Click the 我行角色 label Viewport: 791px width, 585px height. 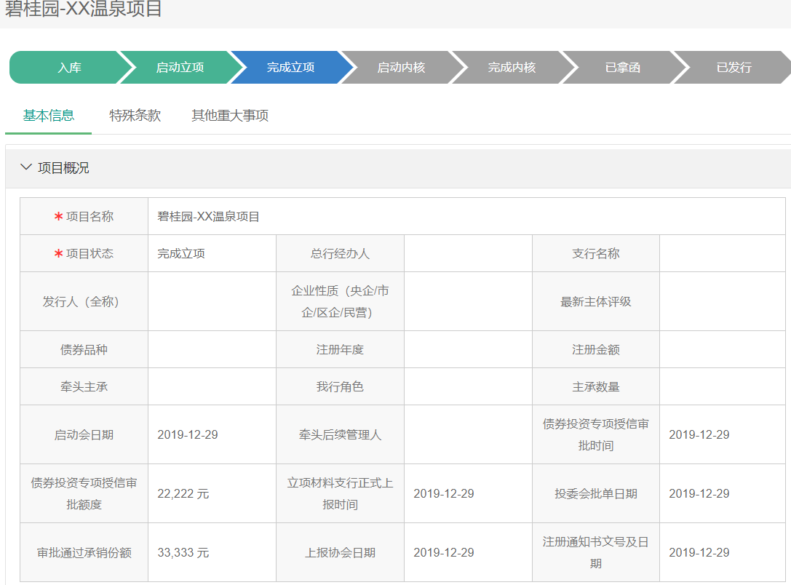[340, 387]
